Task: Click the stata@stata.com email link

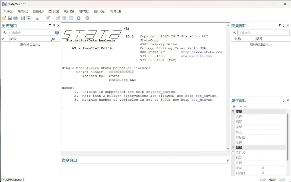Action: (196, 56)
